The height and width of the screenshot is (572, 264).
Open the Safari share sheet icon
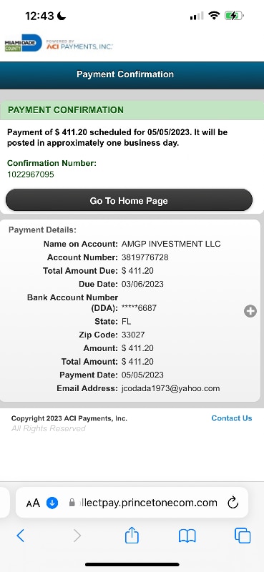coord(132,535)
